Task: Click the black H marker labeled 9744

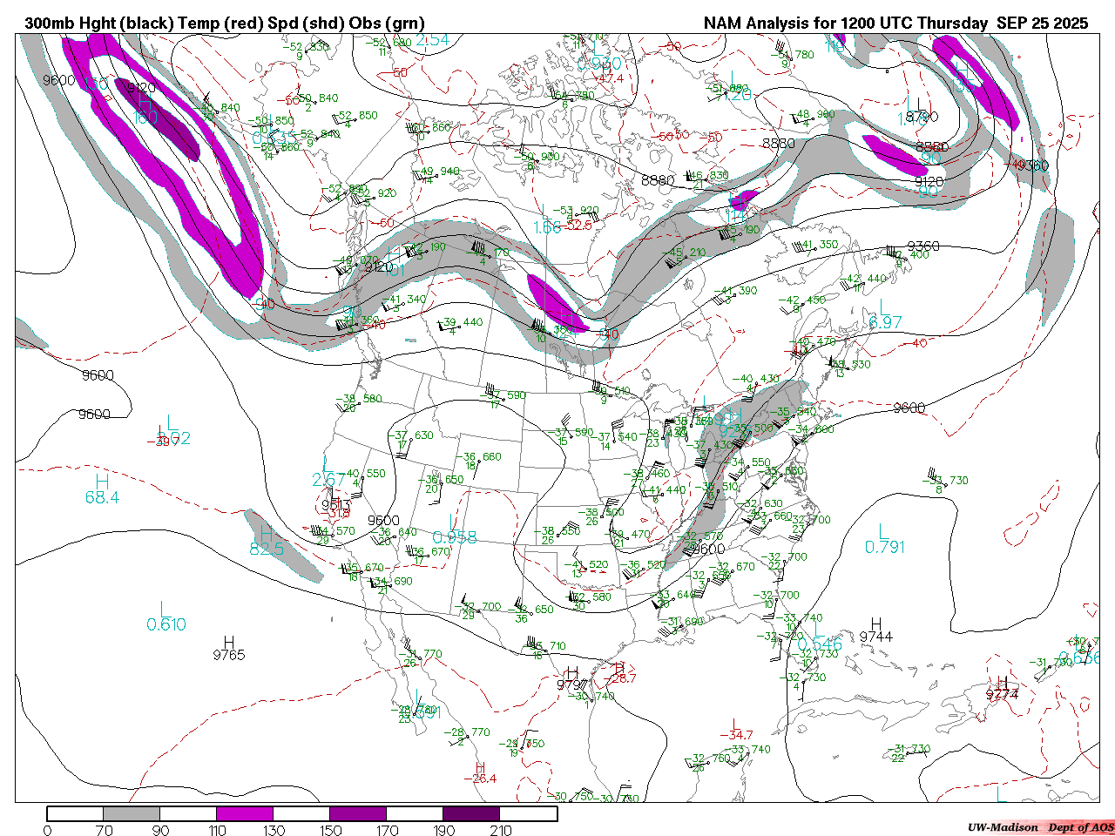Action: (x=876, y=624)
